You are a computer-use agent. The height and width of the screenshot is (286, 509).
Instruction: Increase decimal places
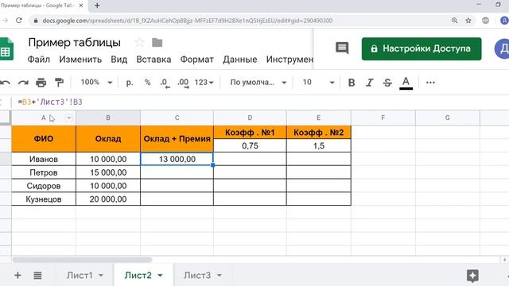pos(183,83)
